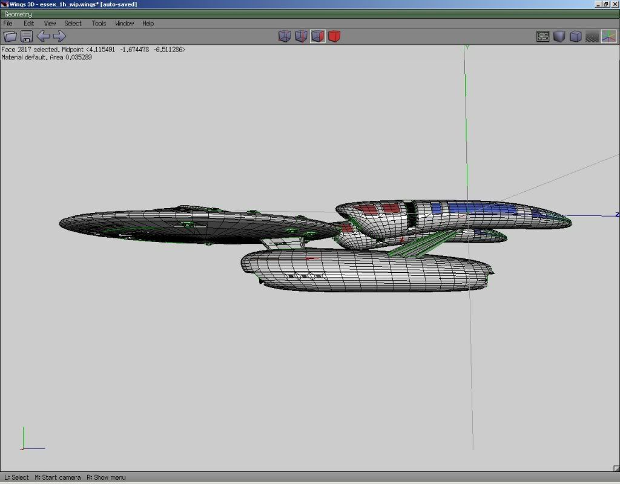Click the 'M: Start camera' status hint
620x484 pixels.
[x=58, y=477]
